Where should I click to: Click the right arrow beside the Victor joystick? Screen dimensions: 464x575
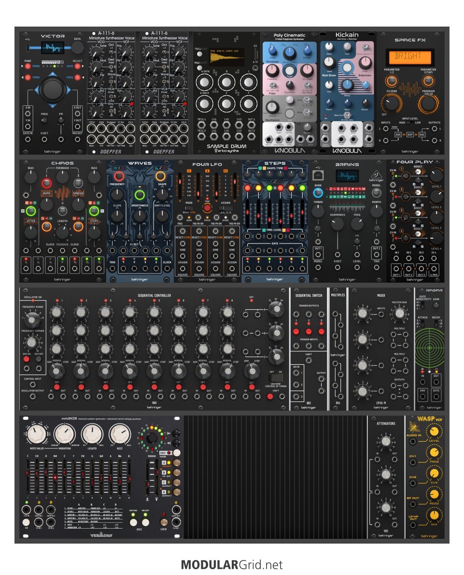point(69,89)
